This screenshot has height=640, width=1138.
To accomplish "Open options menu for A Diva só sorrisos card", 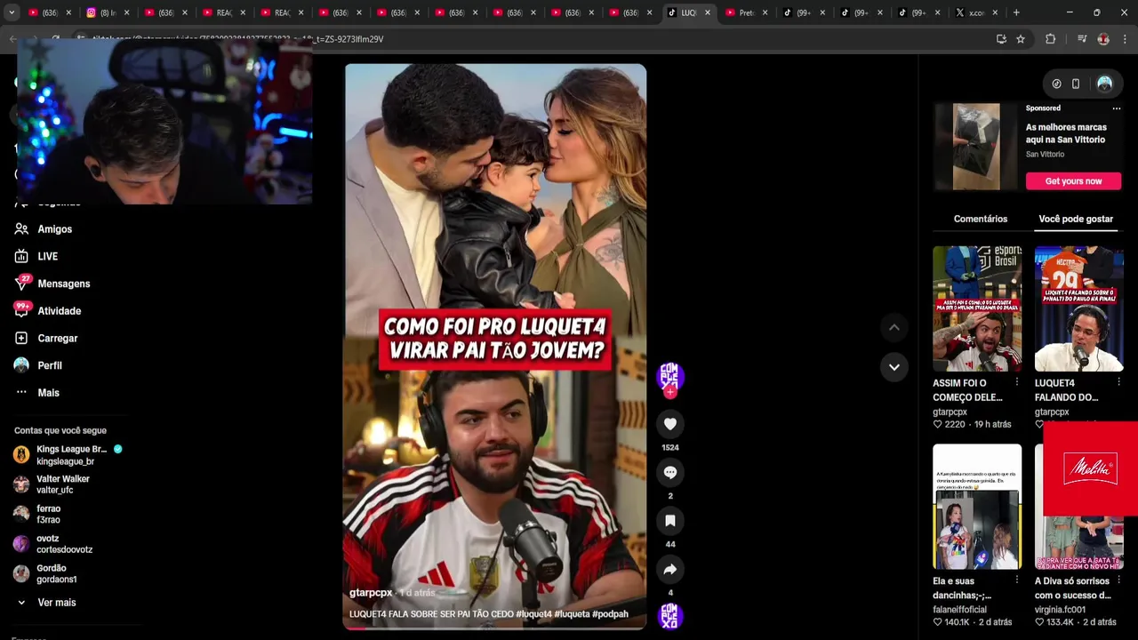I will (1118, 580).
